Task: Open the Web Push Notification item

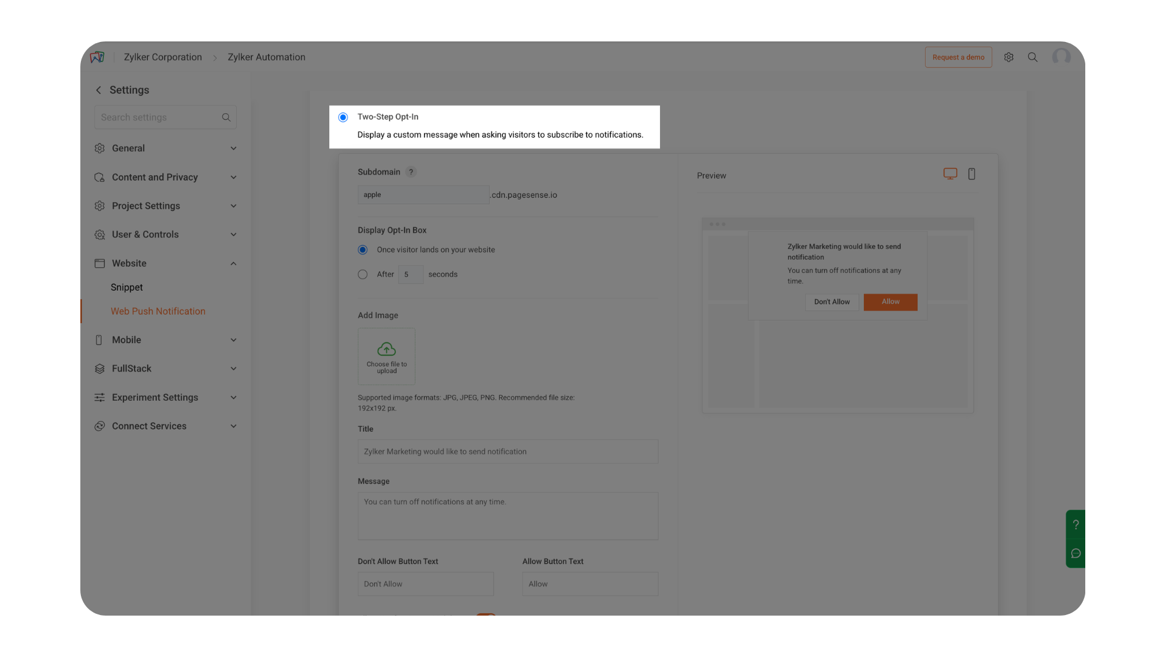Action: [x=158, y=311]
